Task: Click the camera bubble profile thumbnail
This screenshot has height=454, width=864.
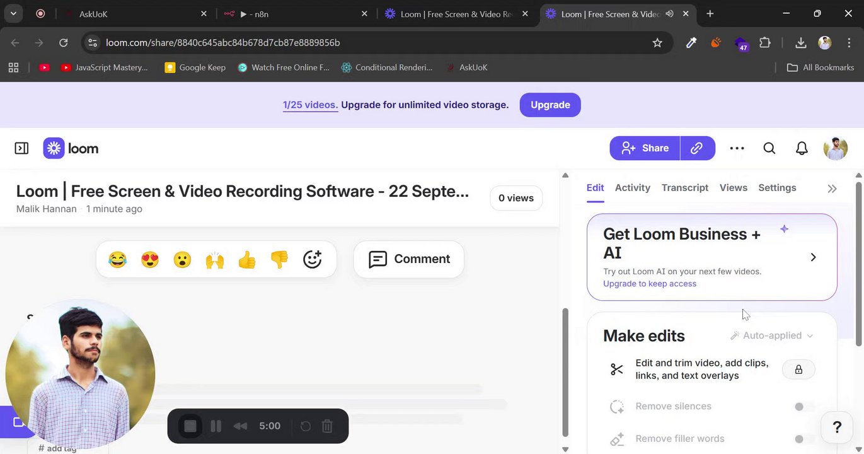Action: [80, 375]
